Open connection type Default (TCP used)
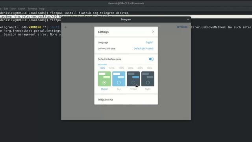The height and width of the screenshot is (142, 252). (x=143, y=49)
